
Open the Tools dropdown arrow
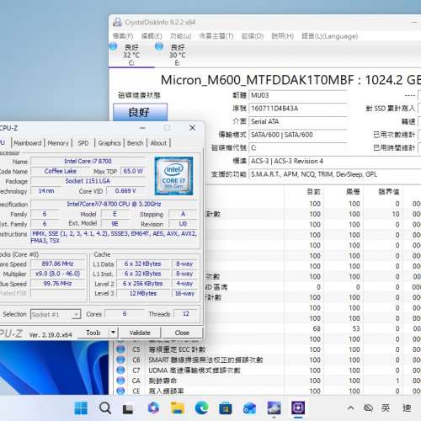113,333
